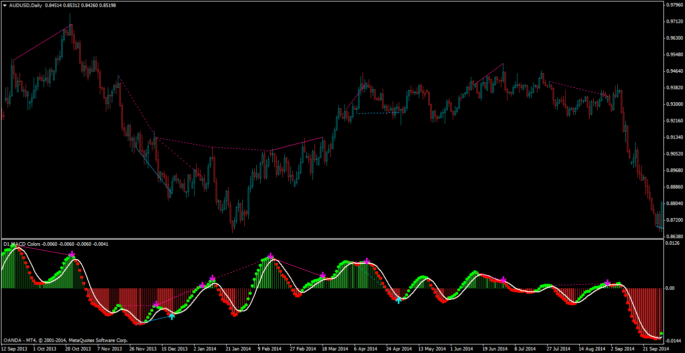The height and width of the screenshot is (353, 685).
Task: Click the OHLC values 0.84514 0.85312 0.84260 0.85198
Action: click(x=80, y=5)
